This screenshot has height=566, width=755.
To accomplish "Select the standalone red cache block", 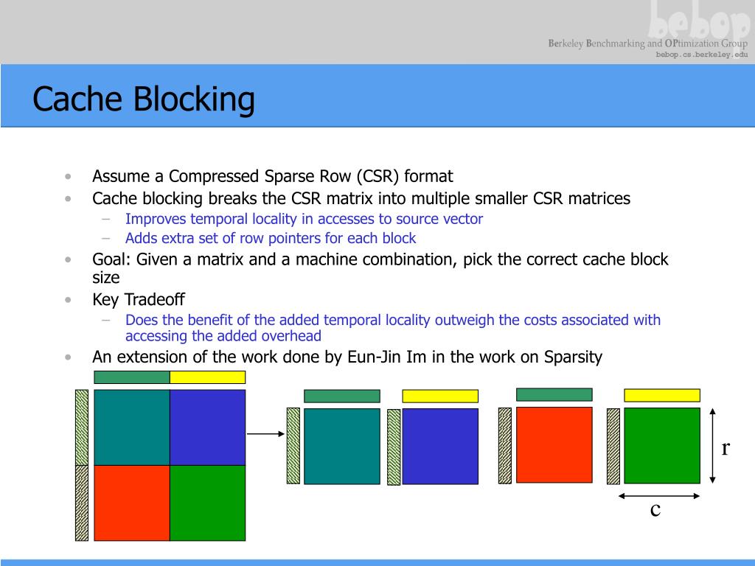I will coord(554,444).
